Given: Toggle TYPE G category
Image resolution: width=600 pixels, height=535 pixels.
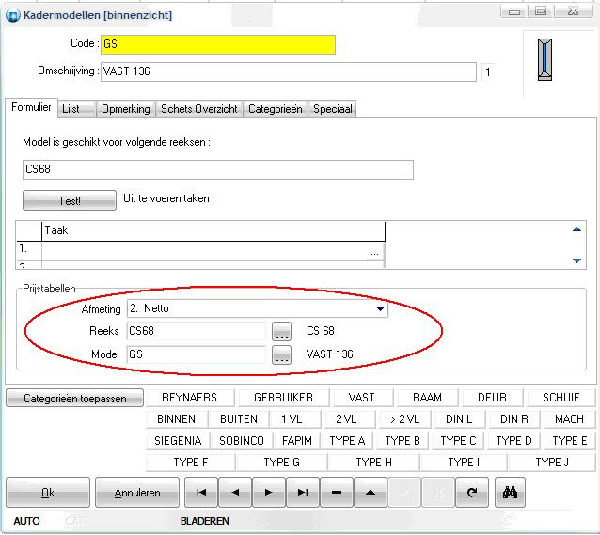Looking at the screenshot, I should pyautogui.click(x=282, y=463).
